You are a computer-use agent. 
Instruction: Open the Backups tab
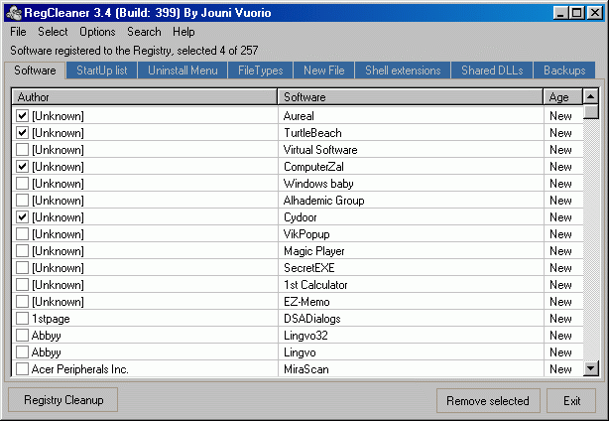564,70
